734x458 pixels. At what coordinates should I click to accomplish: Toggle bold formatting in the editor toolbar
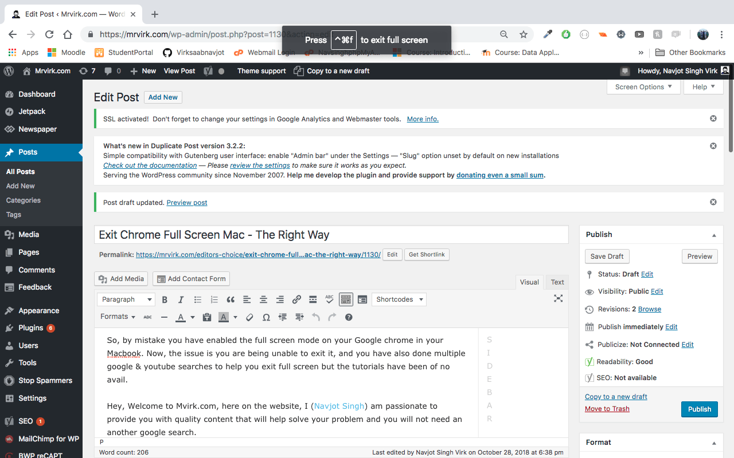[x=165, y=299]
